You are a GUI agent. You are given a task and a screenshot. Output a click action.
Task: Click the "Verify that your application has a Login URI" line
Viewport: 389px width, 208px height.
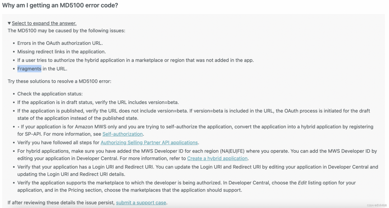pyautogui.click(x=198, y=167)
